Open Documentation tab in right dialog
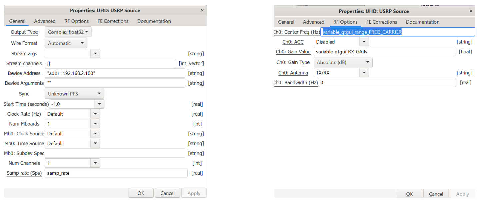Image resolution: width=480 pixels, height=205 pixels. pos(423,22)
